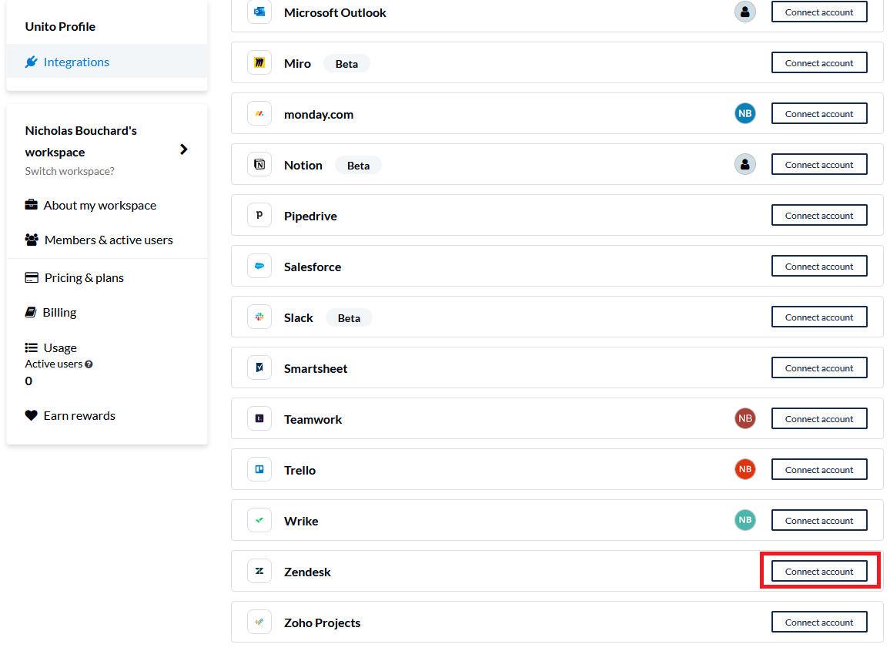
Task: Click the Notion connected user avatar
Action: click(x=745, y=164)
